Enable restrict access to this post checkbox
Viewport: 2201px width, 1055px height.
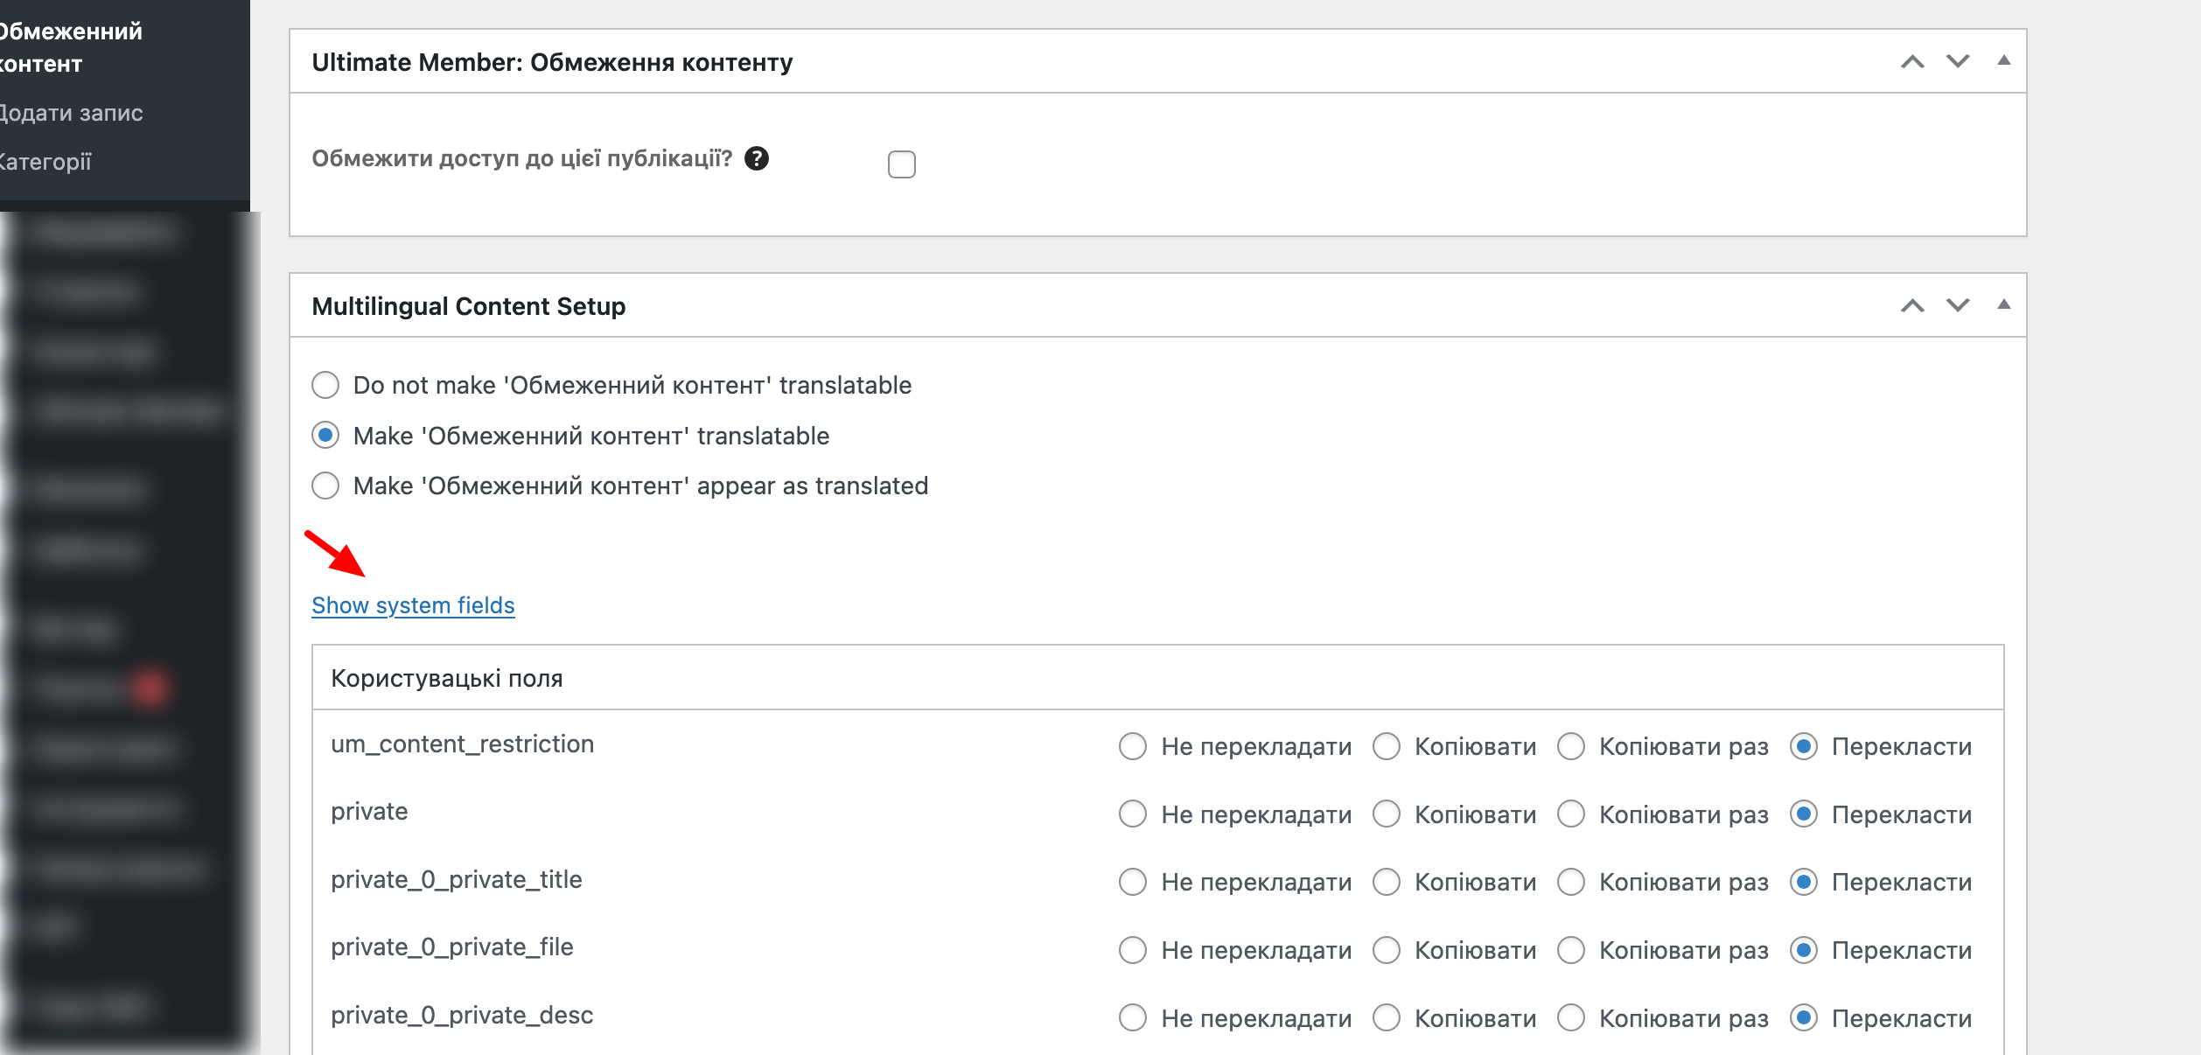click(x=901, y=164)
